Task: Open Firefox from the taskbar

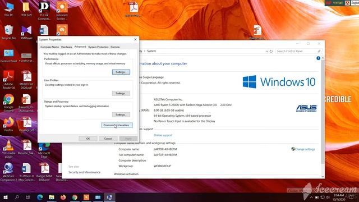Action: coord(63,197)
